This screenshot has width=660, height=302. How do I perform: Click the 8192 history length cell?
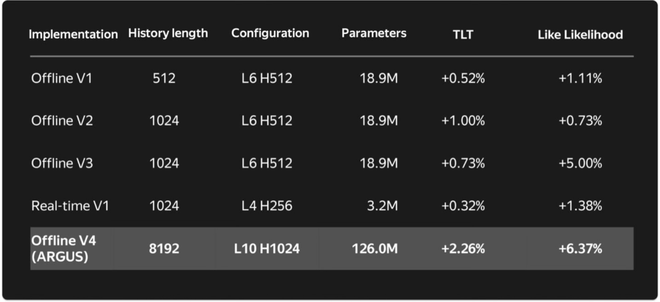coord(164,249)
